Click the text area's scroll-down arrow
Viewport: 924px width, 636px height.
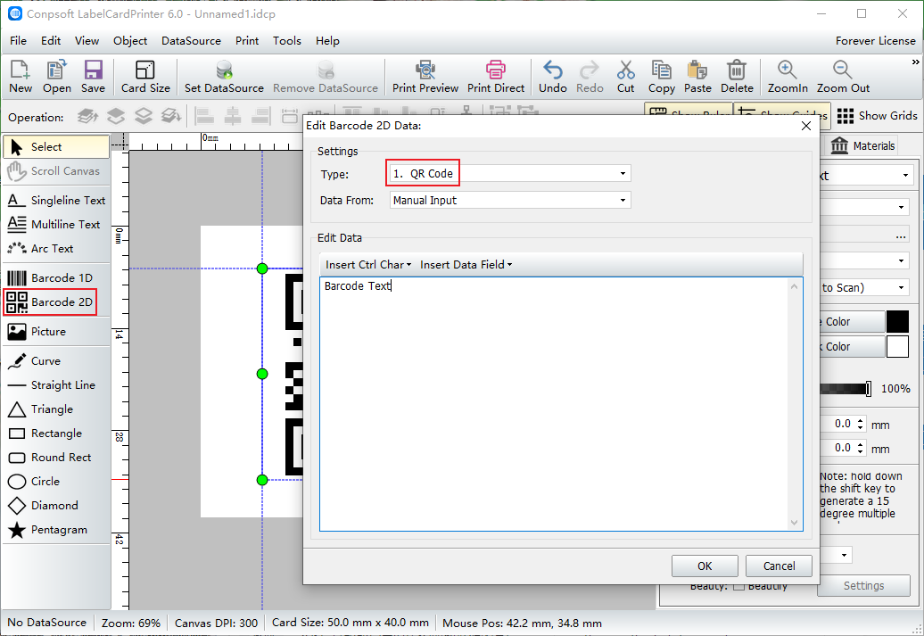click(795, 523)
